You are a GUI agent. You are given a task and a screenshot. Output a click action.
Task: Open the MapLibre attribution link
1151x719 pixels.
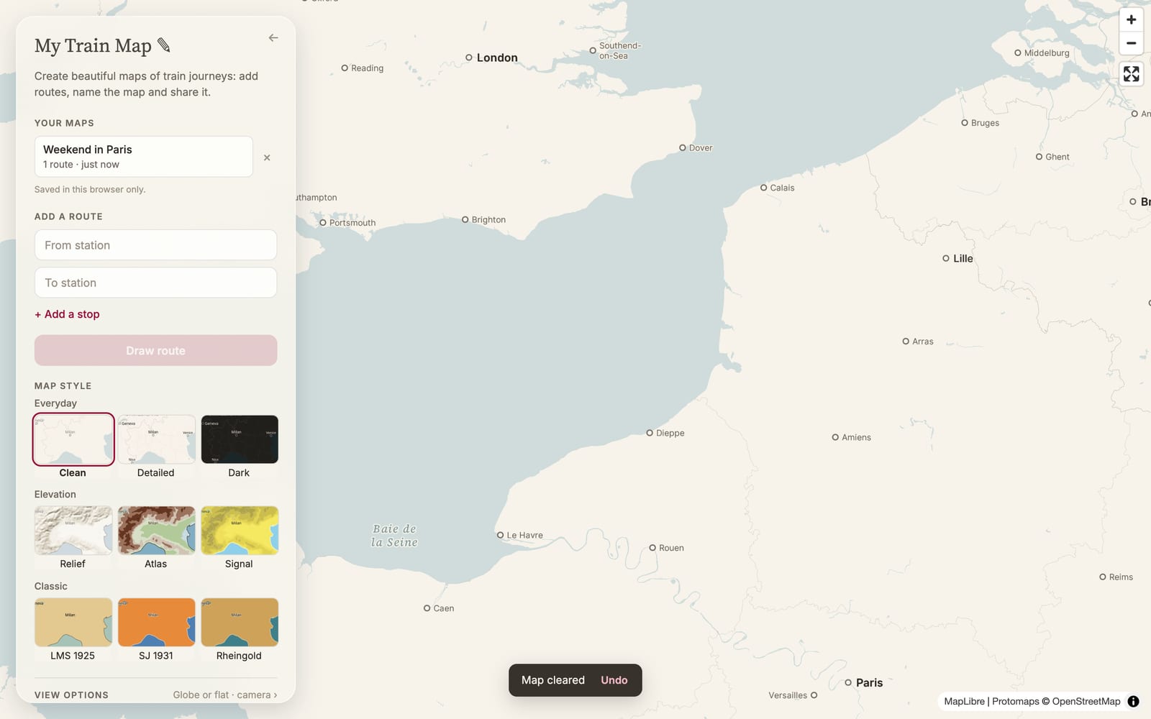coord(964,701)
